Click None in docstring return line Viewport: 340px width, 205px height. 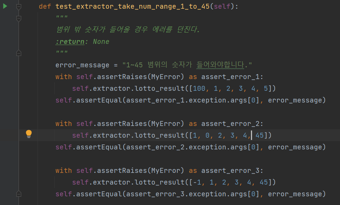[x=101, y=42]
